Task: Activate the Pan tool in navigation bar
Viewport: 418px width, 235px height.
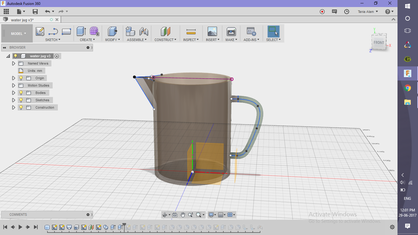Action: click(x=183, y=215)
